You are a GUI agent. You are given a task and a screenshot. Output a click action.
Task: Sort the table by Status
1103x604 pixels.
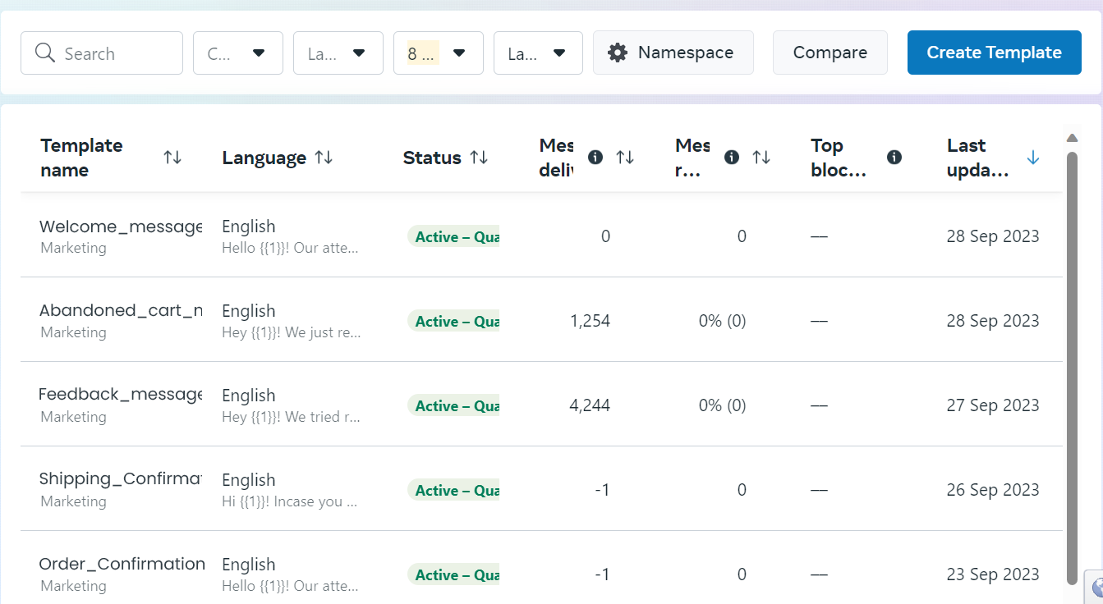click(479, 157)
